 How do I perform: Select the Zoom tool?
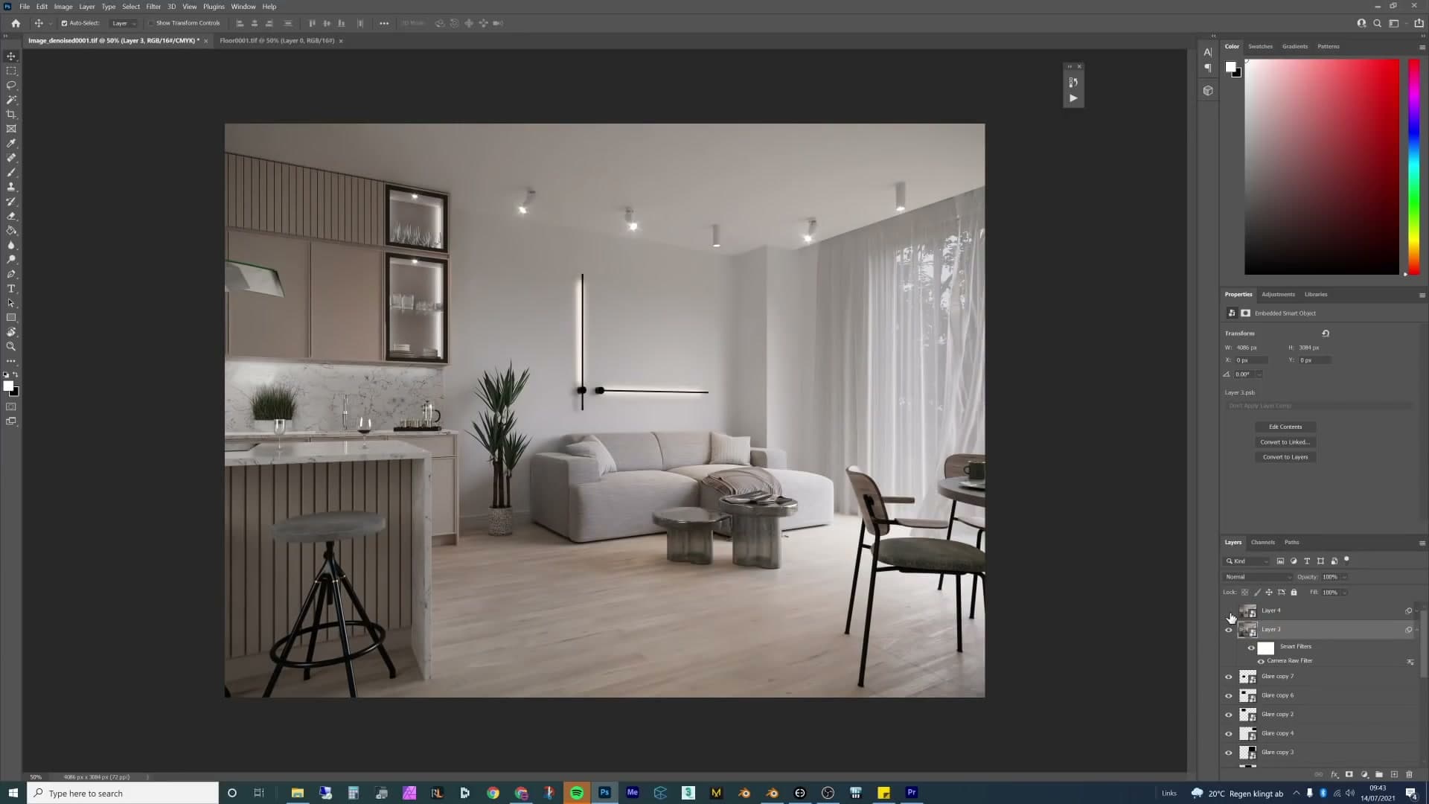11,347
